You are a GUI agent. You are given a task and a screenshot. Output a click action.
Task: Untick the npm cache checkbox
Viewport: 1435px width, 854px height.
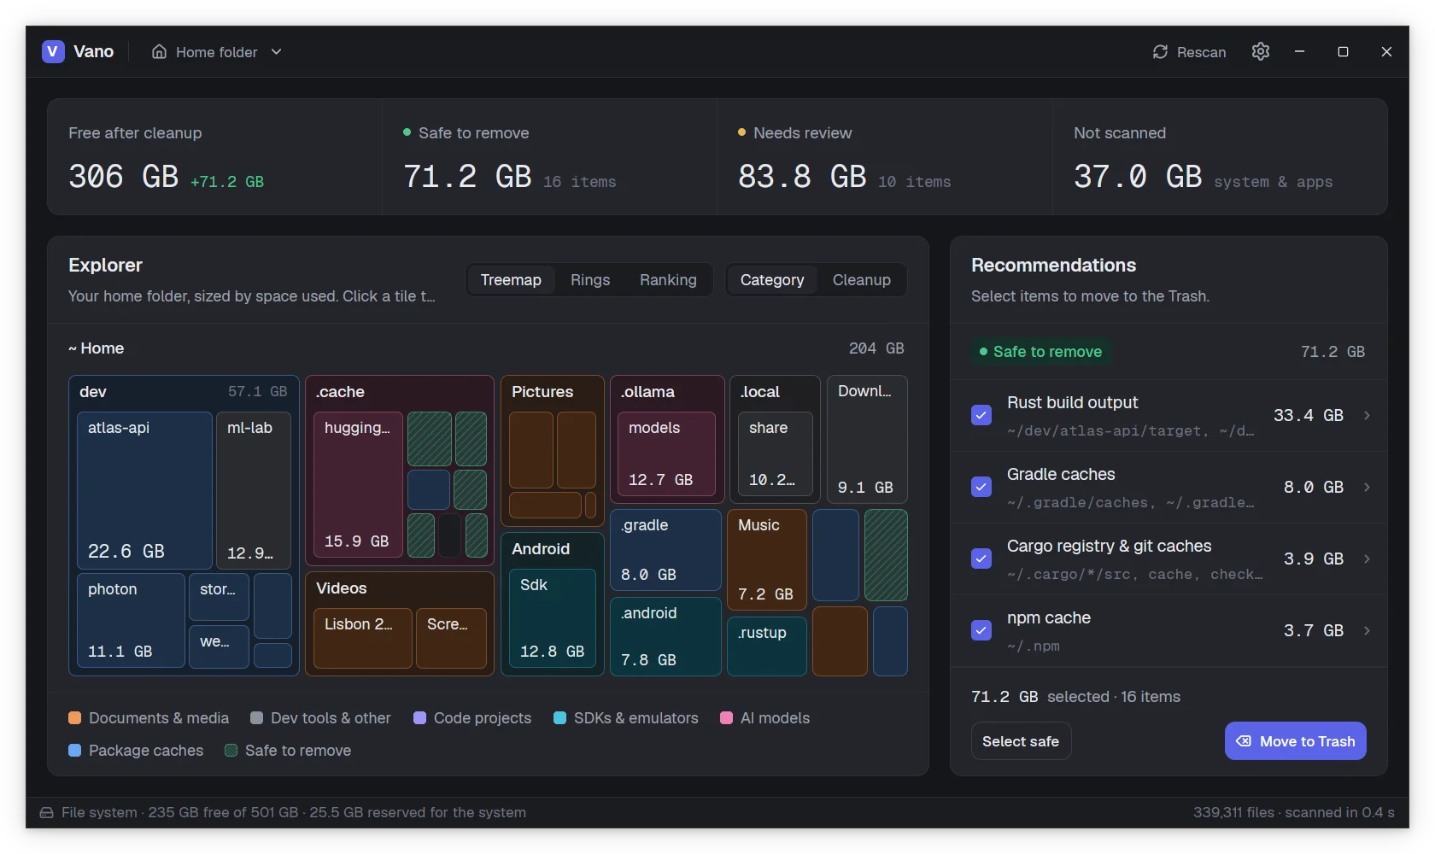click(x=981, y=630)
